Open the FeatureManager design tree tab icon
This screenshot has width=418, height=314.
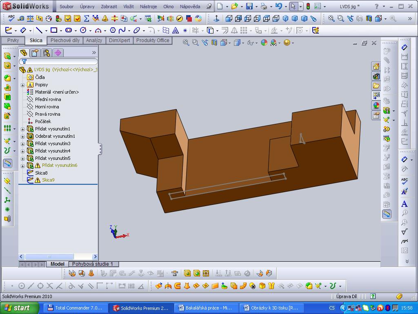point(23,53)
